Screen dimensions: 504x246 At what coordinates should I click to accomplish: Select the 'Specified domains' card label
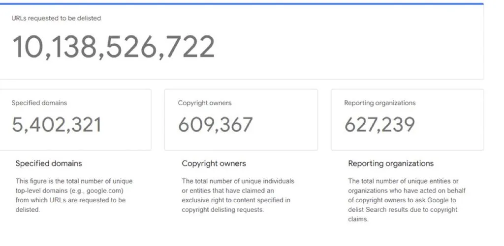point(39,103)
